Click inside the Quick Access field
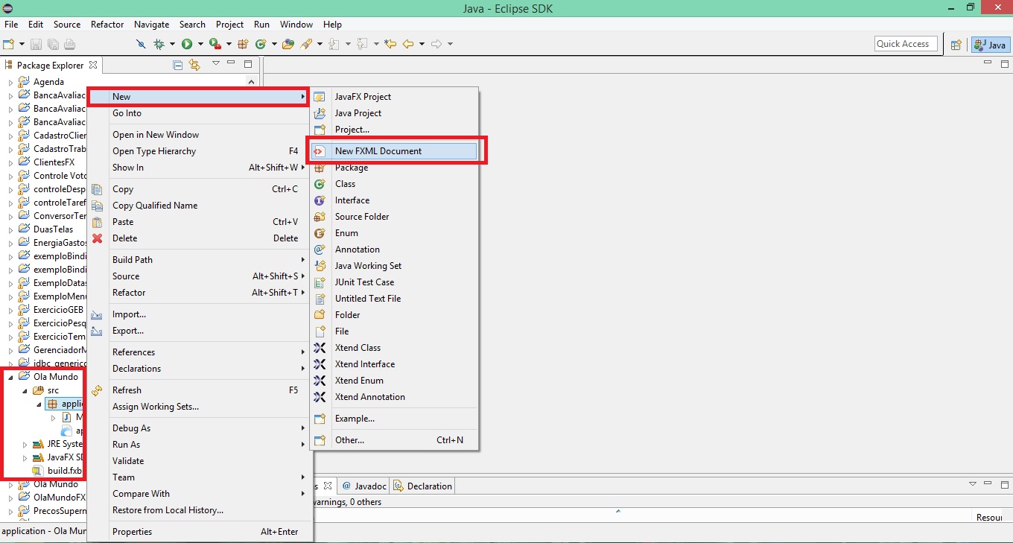Viewport: 1013px width, 543px height. [906, 44]
